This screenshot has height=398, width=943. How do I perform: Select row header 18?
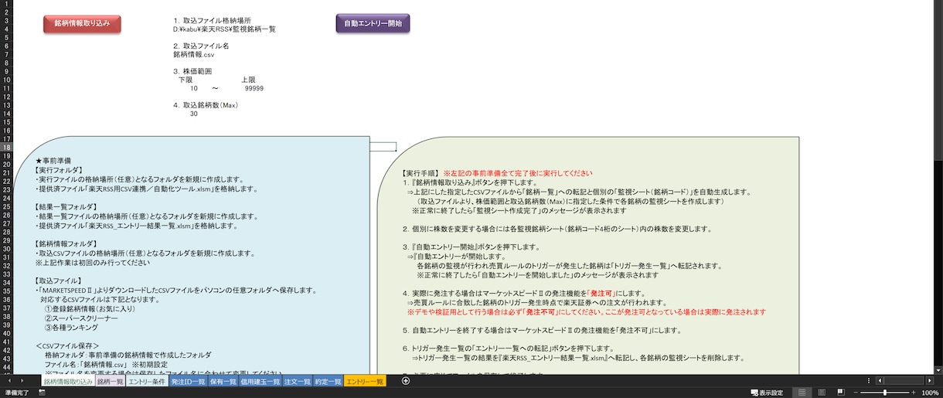(5, 147)
